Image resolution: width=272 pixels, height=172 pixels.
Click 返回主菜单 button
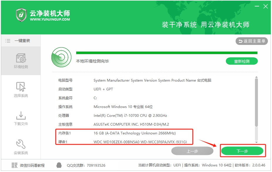pyautogui.click(x=251, y=41)
